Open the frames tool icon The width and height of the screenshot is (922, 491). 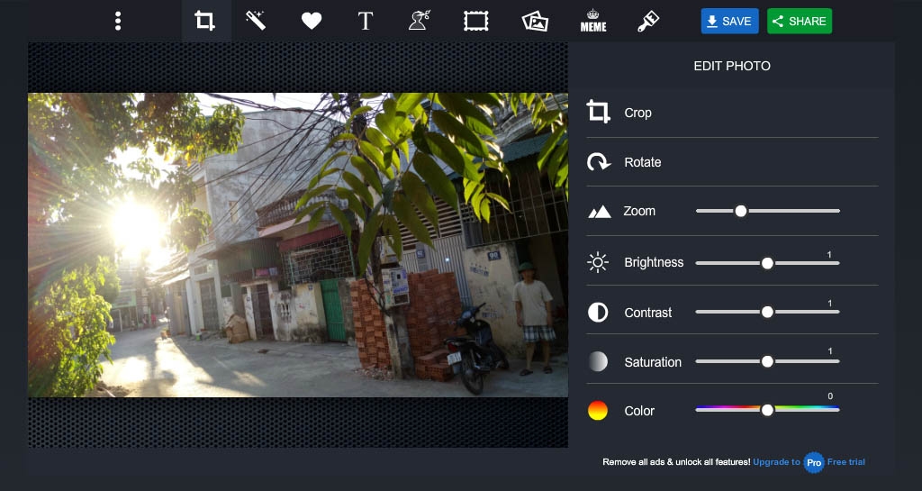click(475, 21)
